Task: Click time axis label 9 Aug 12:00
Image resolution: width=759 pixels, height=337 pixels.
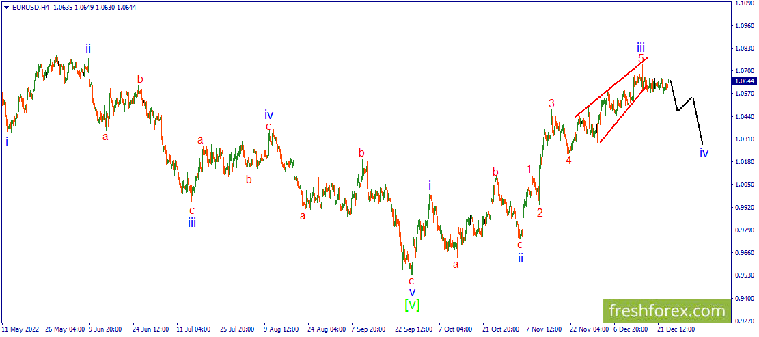Action: (282, 329)
